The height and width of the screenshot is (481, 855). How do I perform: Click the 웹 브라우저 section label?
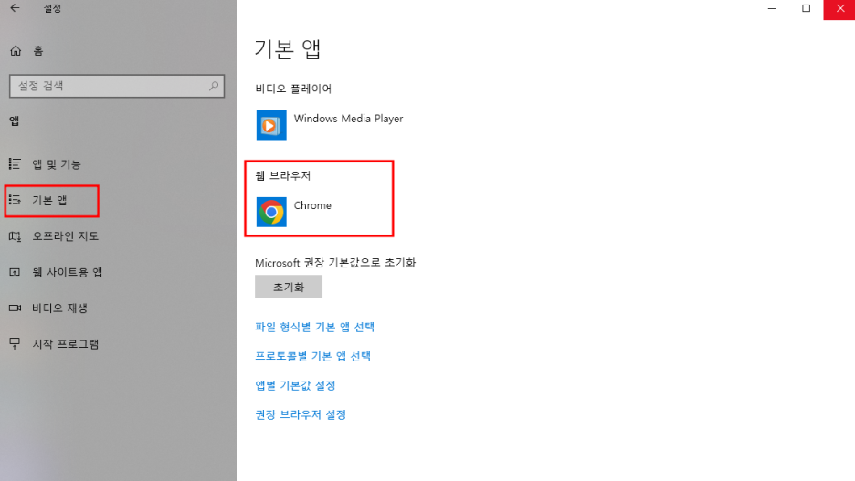tap(283, 175)
